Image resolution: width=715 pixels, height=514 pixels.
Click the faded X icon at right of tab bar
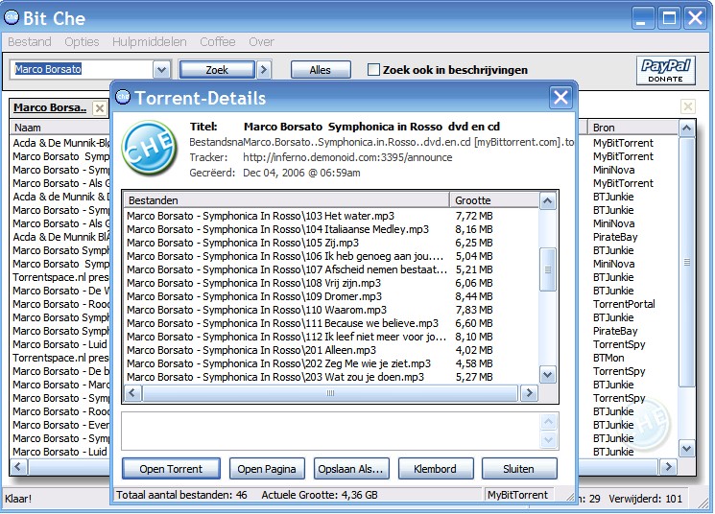point(687,107)
